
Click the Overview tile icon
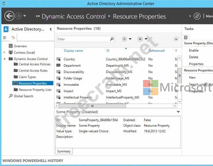click(x=11, y=46)
